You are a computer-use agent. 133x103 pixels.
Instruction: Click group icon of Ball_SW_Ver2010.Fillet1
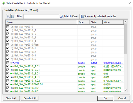12,45
